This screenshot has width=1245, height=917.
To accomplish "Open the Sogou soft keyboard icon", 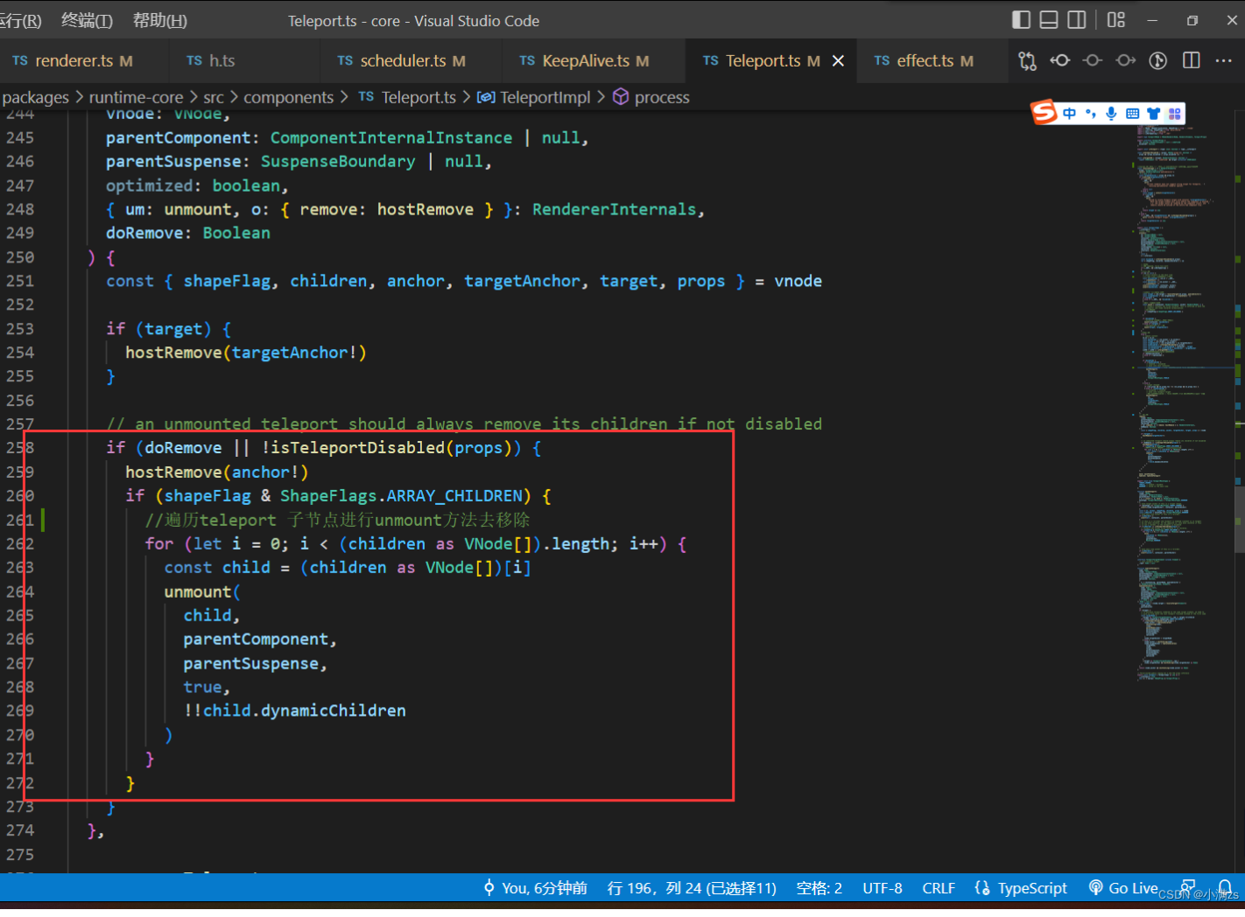I will pyautogui.click(x=1132, y=114).
